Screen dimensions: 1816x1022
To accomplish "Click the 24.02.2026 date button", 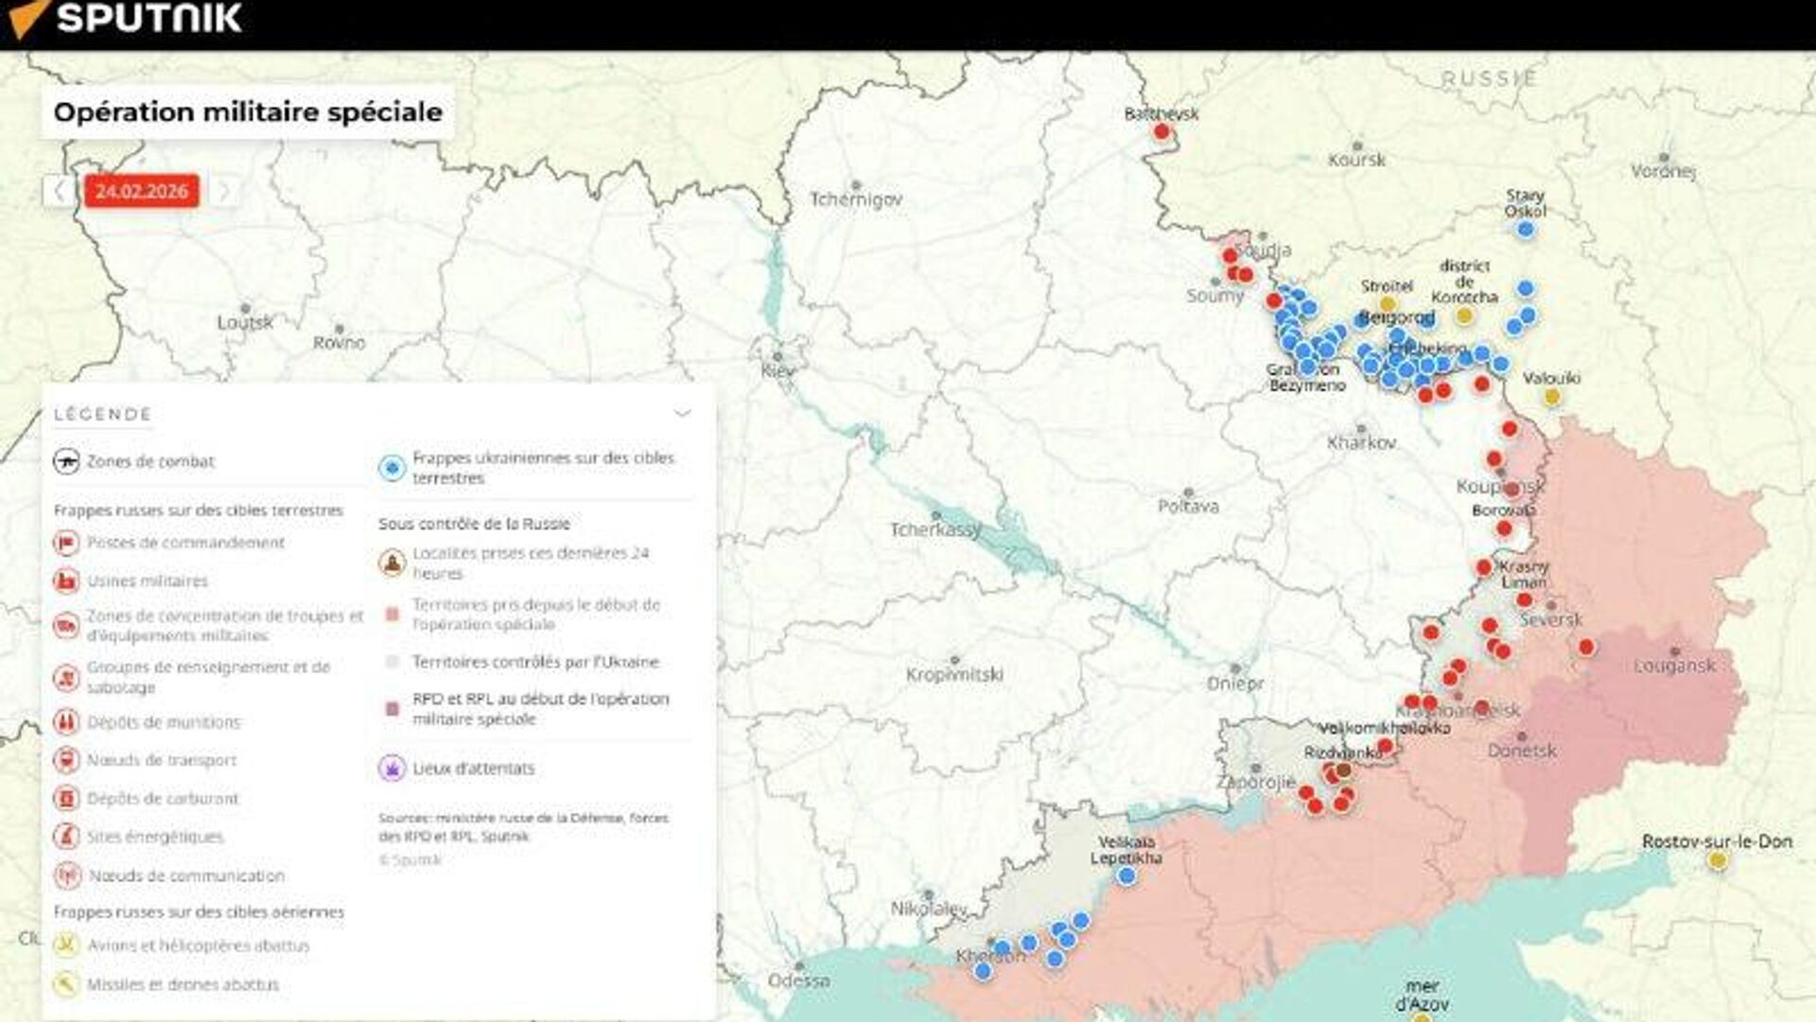I will pos(142,191).
